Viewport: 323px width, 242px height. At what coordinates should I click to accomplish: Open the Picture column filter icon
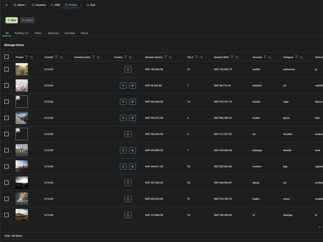[26, 57]
